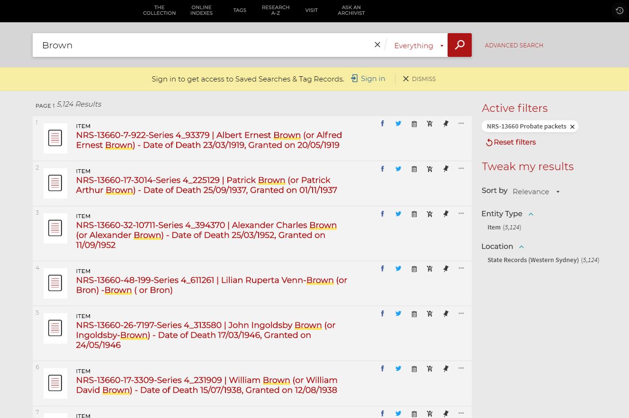629x418 pixels.
Task: Open the Everything search scope dropdown
Action: click(x=418, y=45)
